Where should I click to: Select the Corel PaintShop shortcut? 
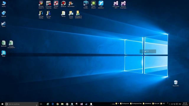point(86,5)
